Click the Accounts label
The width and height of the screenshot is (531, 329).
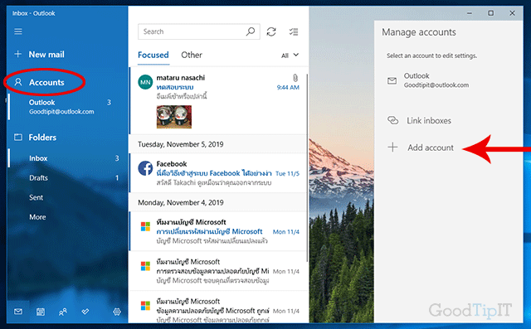pyautogui.click(x=46, y=83)
